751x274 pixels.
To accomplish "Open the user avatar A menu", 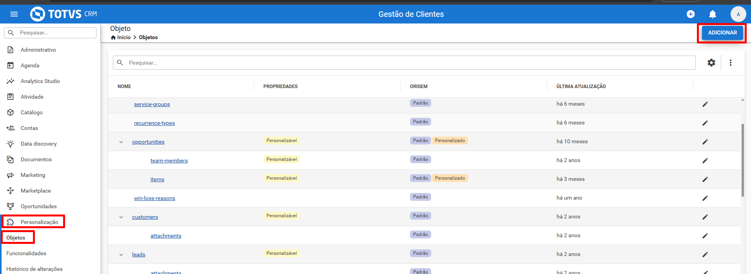I will [x=738, y=14].
